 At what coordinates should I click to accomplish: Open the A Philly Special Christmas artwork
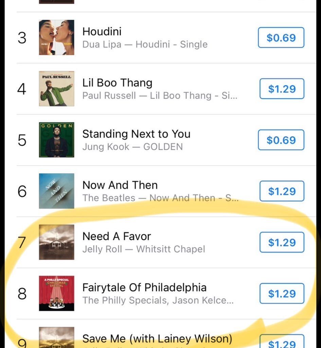click(56, 293)
